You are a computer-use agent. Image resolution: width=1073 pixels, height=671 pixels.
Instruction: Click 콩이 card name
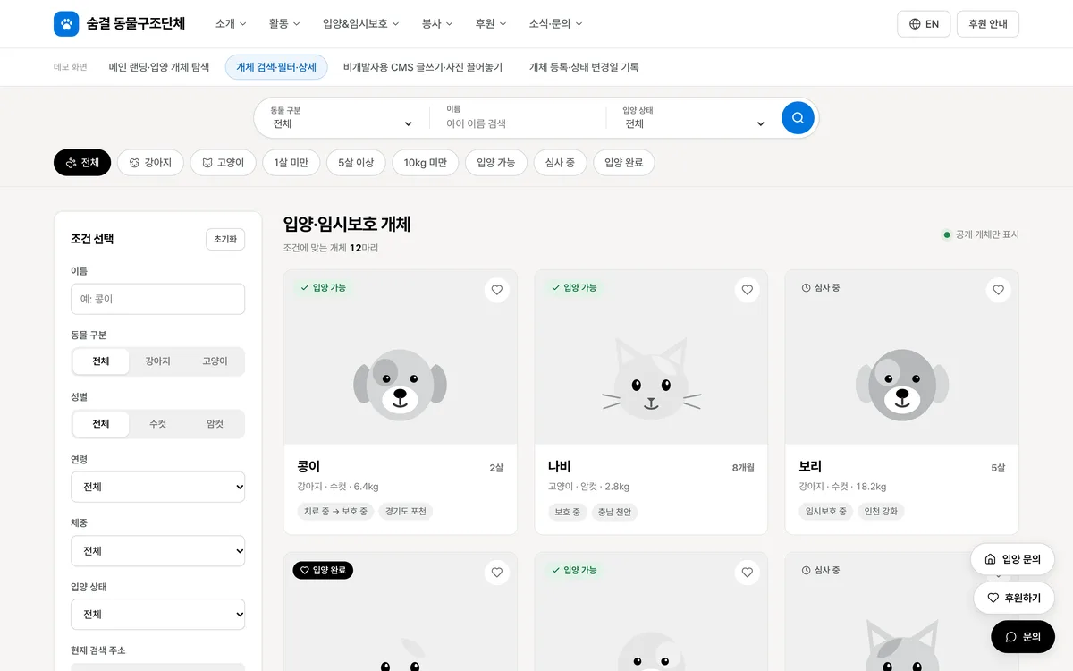pyautogui.click(x=308, y=466)
